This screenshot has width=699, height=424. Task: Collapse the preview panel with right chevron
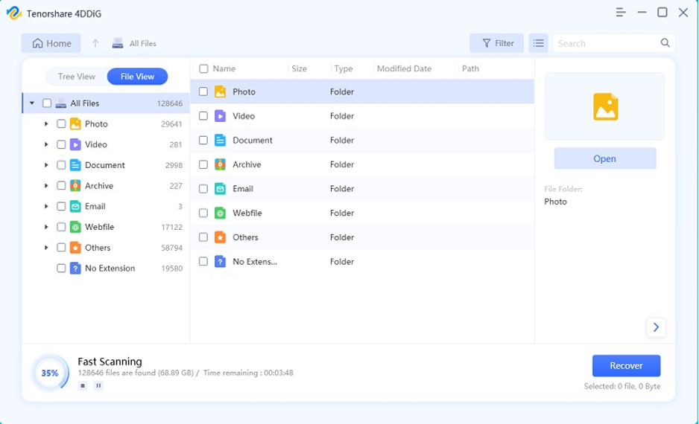(656, 327)
